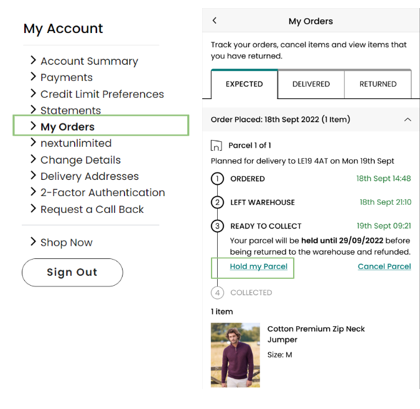Open Request a Call Back
420x409 pixels.
click(x=92, y=209)
